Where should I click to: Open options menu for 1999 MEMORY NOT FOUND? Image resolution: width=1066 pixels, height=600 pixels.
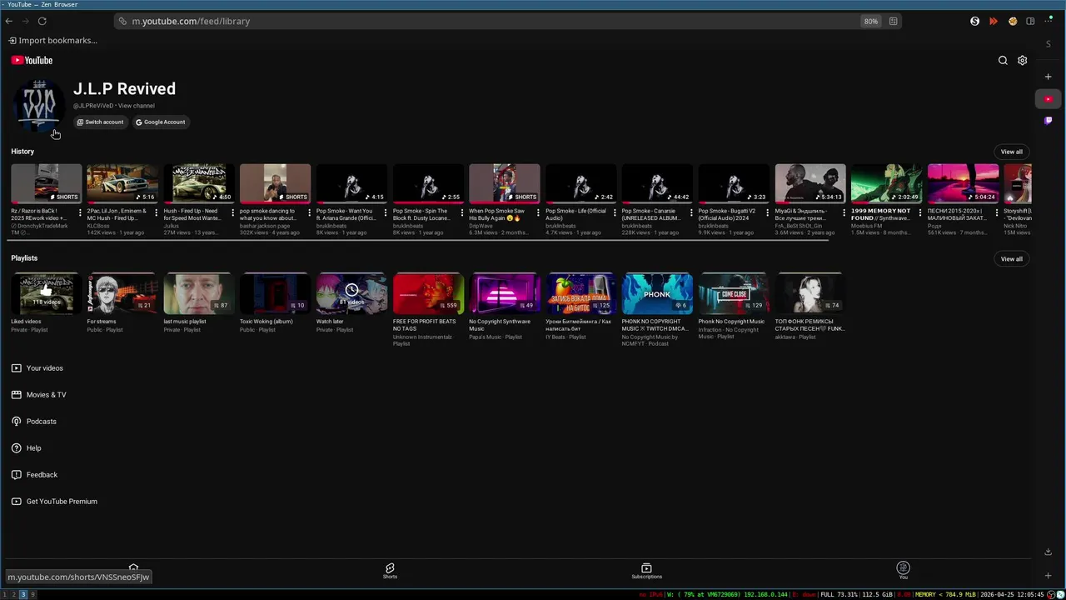point(920,212)
